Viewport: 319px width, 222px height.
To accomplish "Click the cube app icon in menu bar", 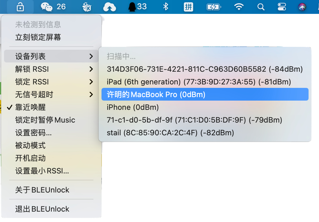I will pos(87,7).
